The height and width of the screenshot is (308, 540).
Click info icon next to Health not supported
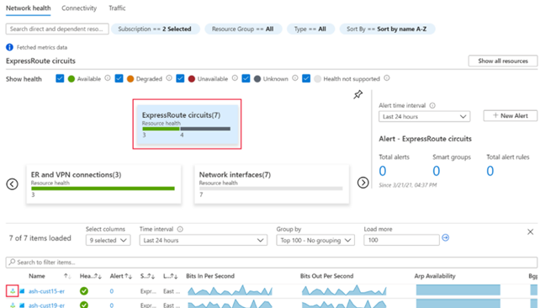(387, 78)
